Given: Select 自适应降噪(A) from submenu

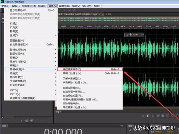Looking at the screenshot, I should pos(72,88).
